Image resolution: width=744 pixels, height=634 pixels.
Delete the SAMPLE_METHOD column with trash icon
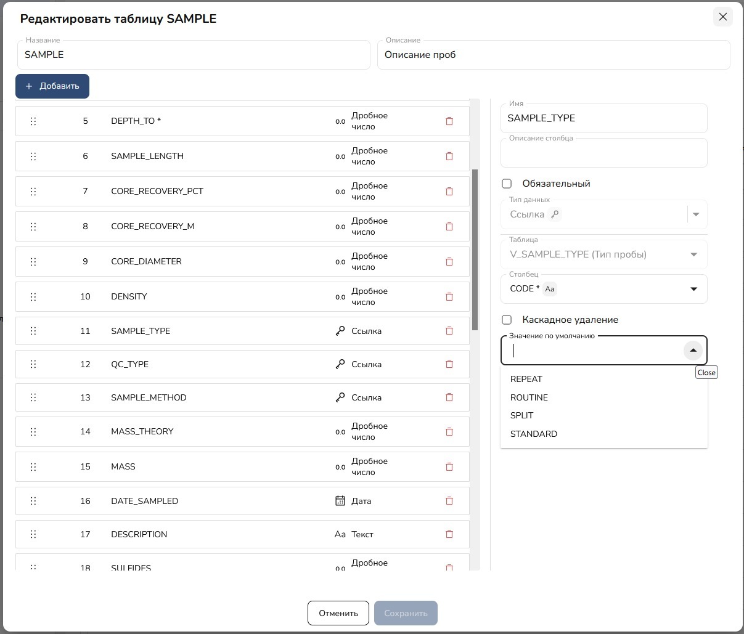click(449, 397)
